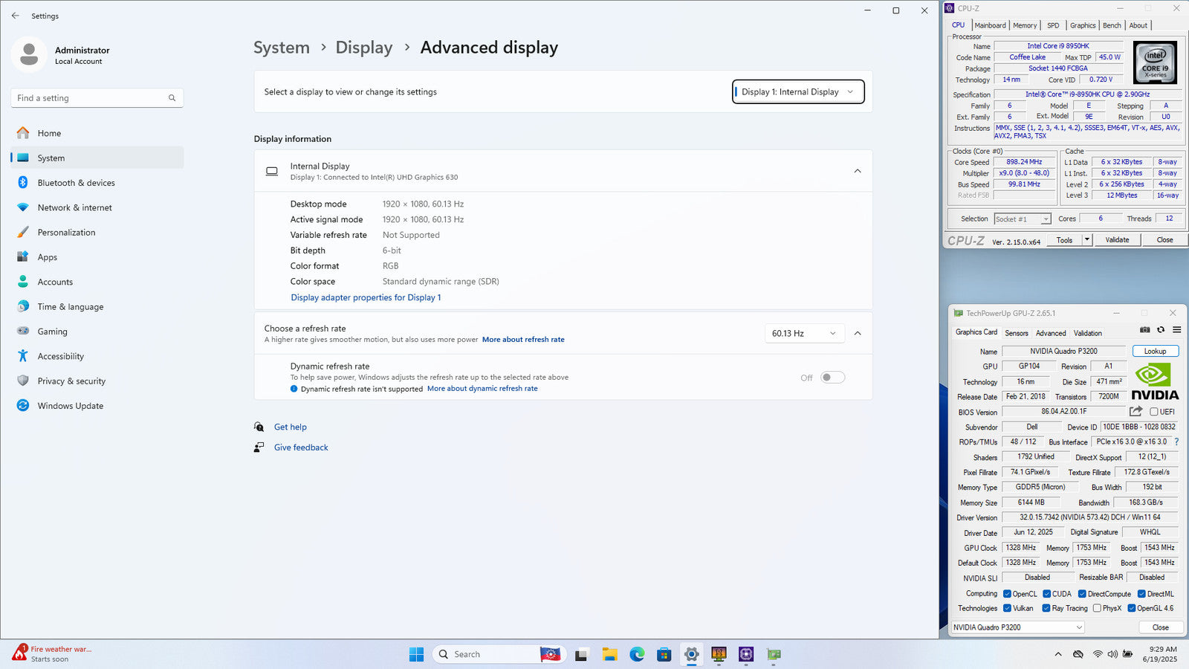This screenshot has width=1189, height=669.
Task: Click the GPU-Z refresh icon
Action: tap(1161, 330)
